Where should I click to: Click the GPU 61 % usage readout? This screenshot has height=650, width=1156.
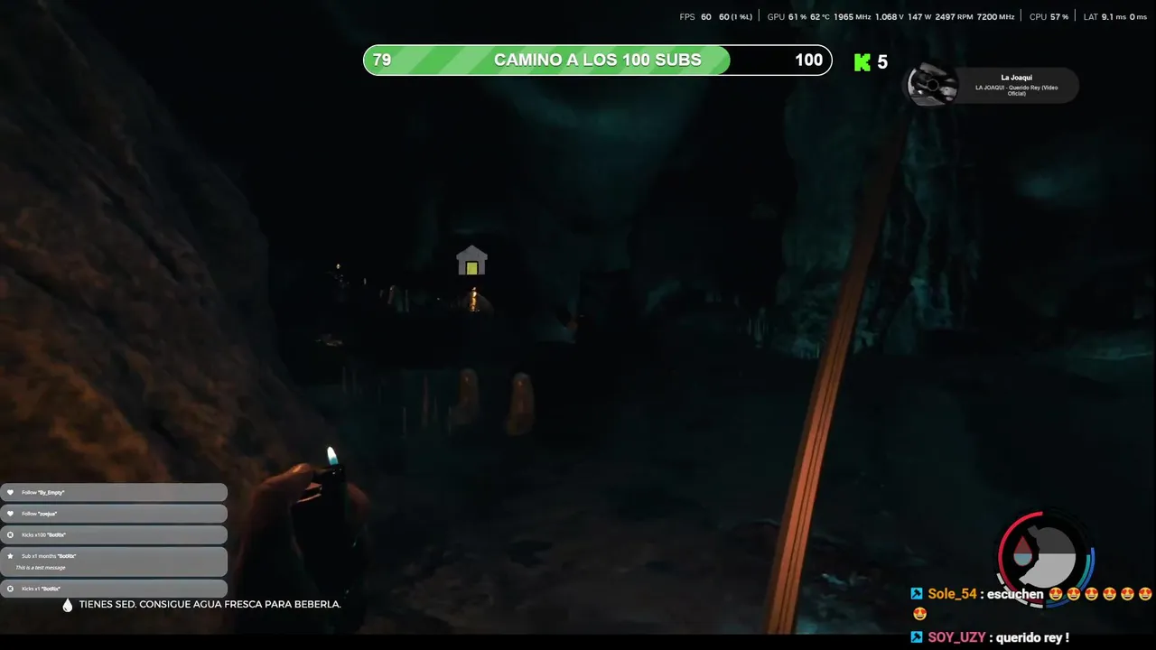point(788,16)
